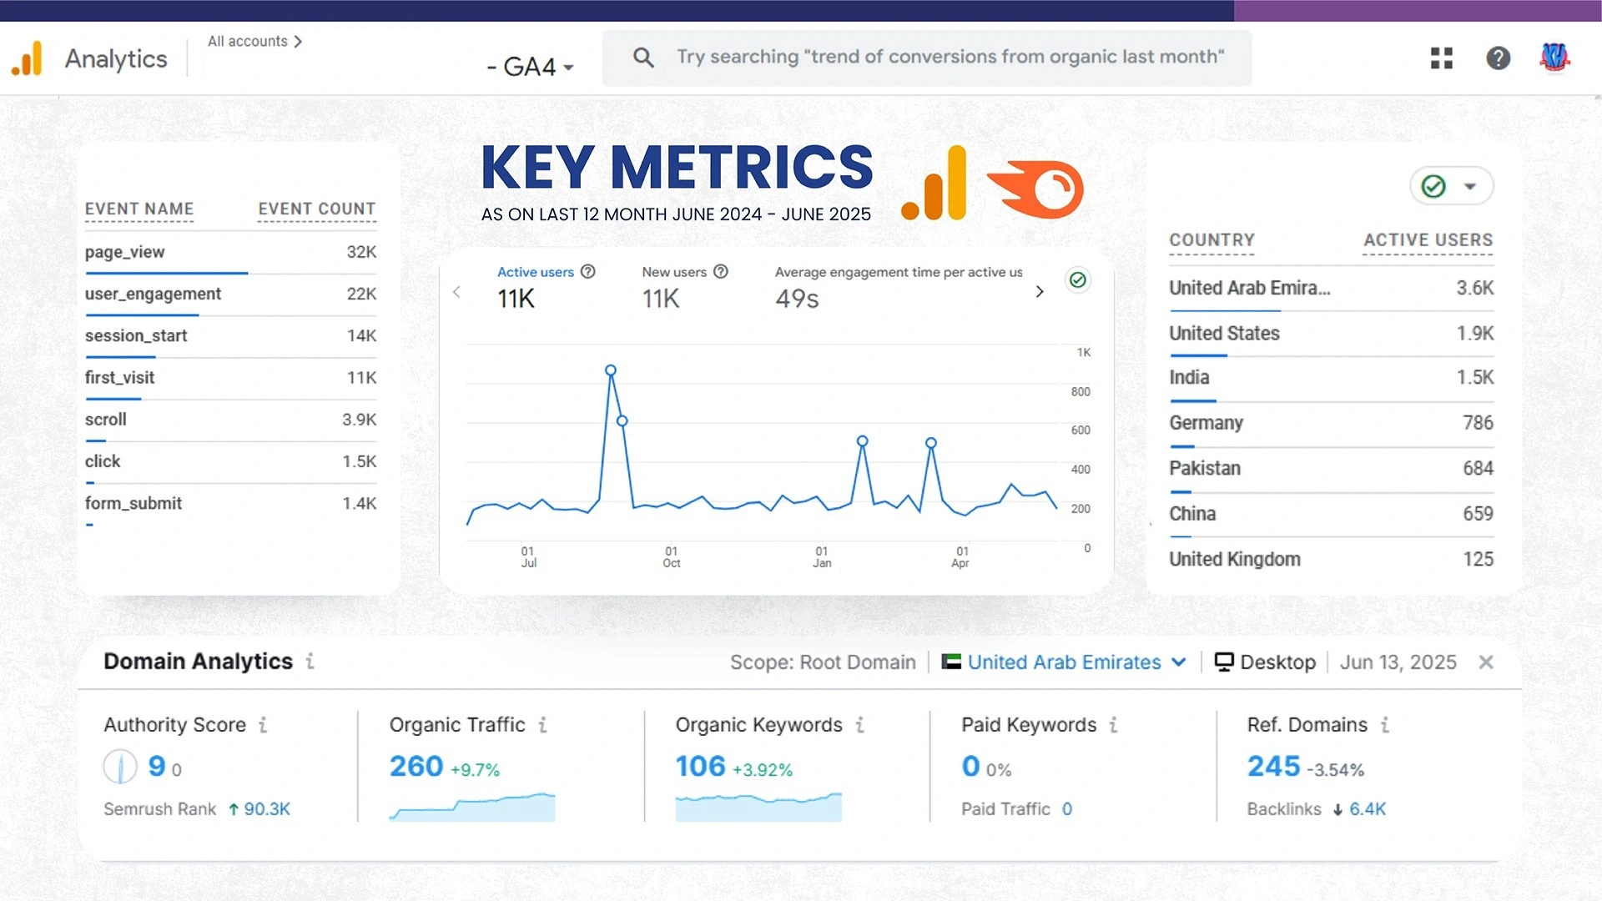The image size is (1602, 901).
Task: Open the Google apps grid icon
Action: (1441, 58)
